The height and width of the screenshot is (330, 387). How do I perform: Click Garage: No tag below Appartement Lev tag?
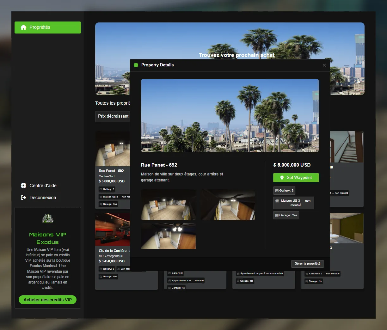176,288
